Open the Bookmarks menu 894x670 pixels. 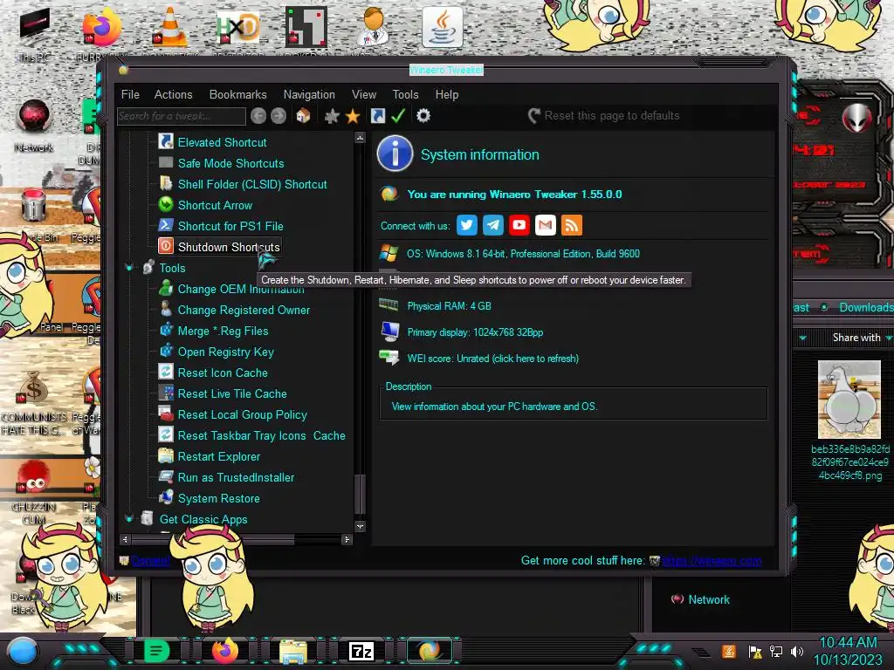coord(237,94)
